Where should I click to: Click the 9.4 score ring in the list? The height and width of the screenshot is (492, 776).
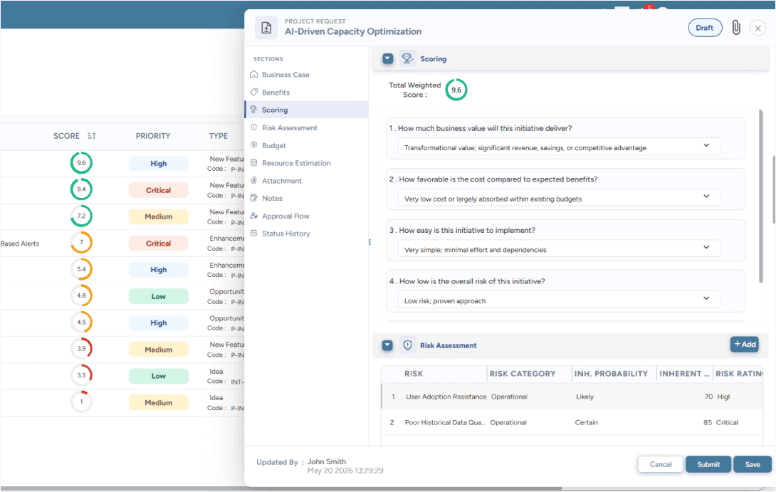[81, 189]
